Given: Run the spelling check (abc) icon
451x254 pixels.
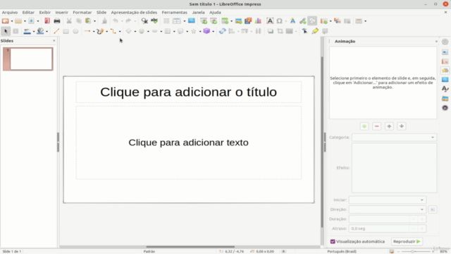Looking at the screenshot, I should click(x=154, y=20).
